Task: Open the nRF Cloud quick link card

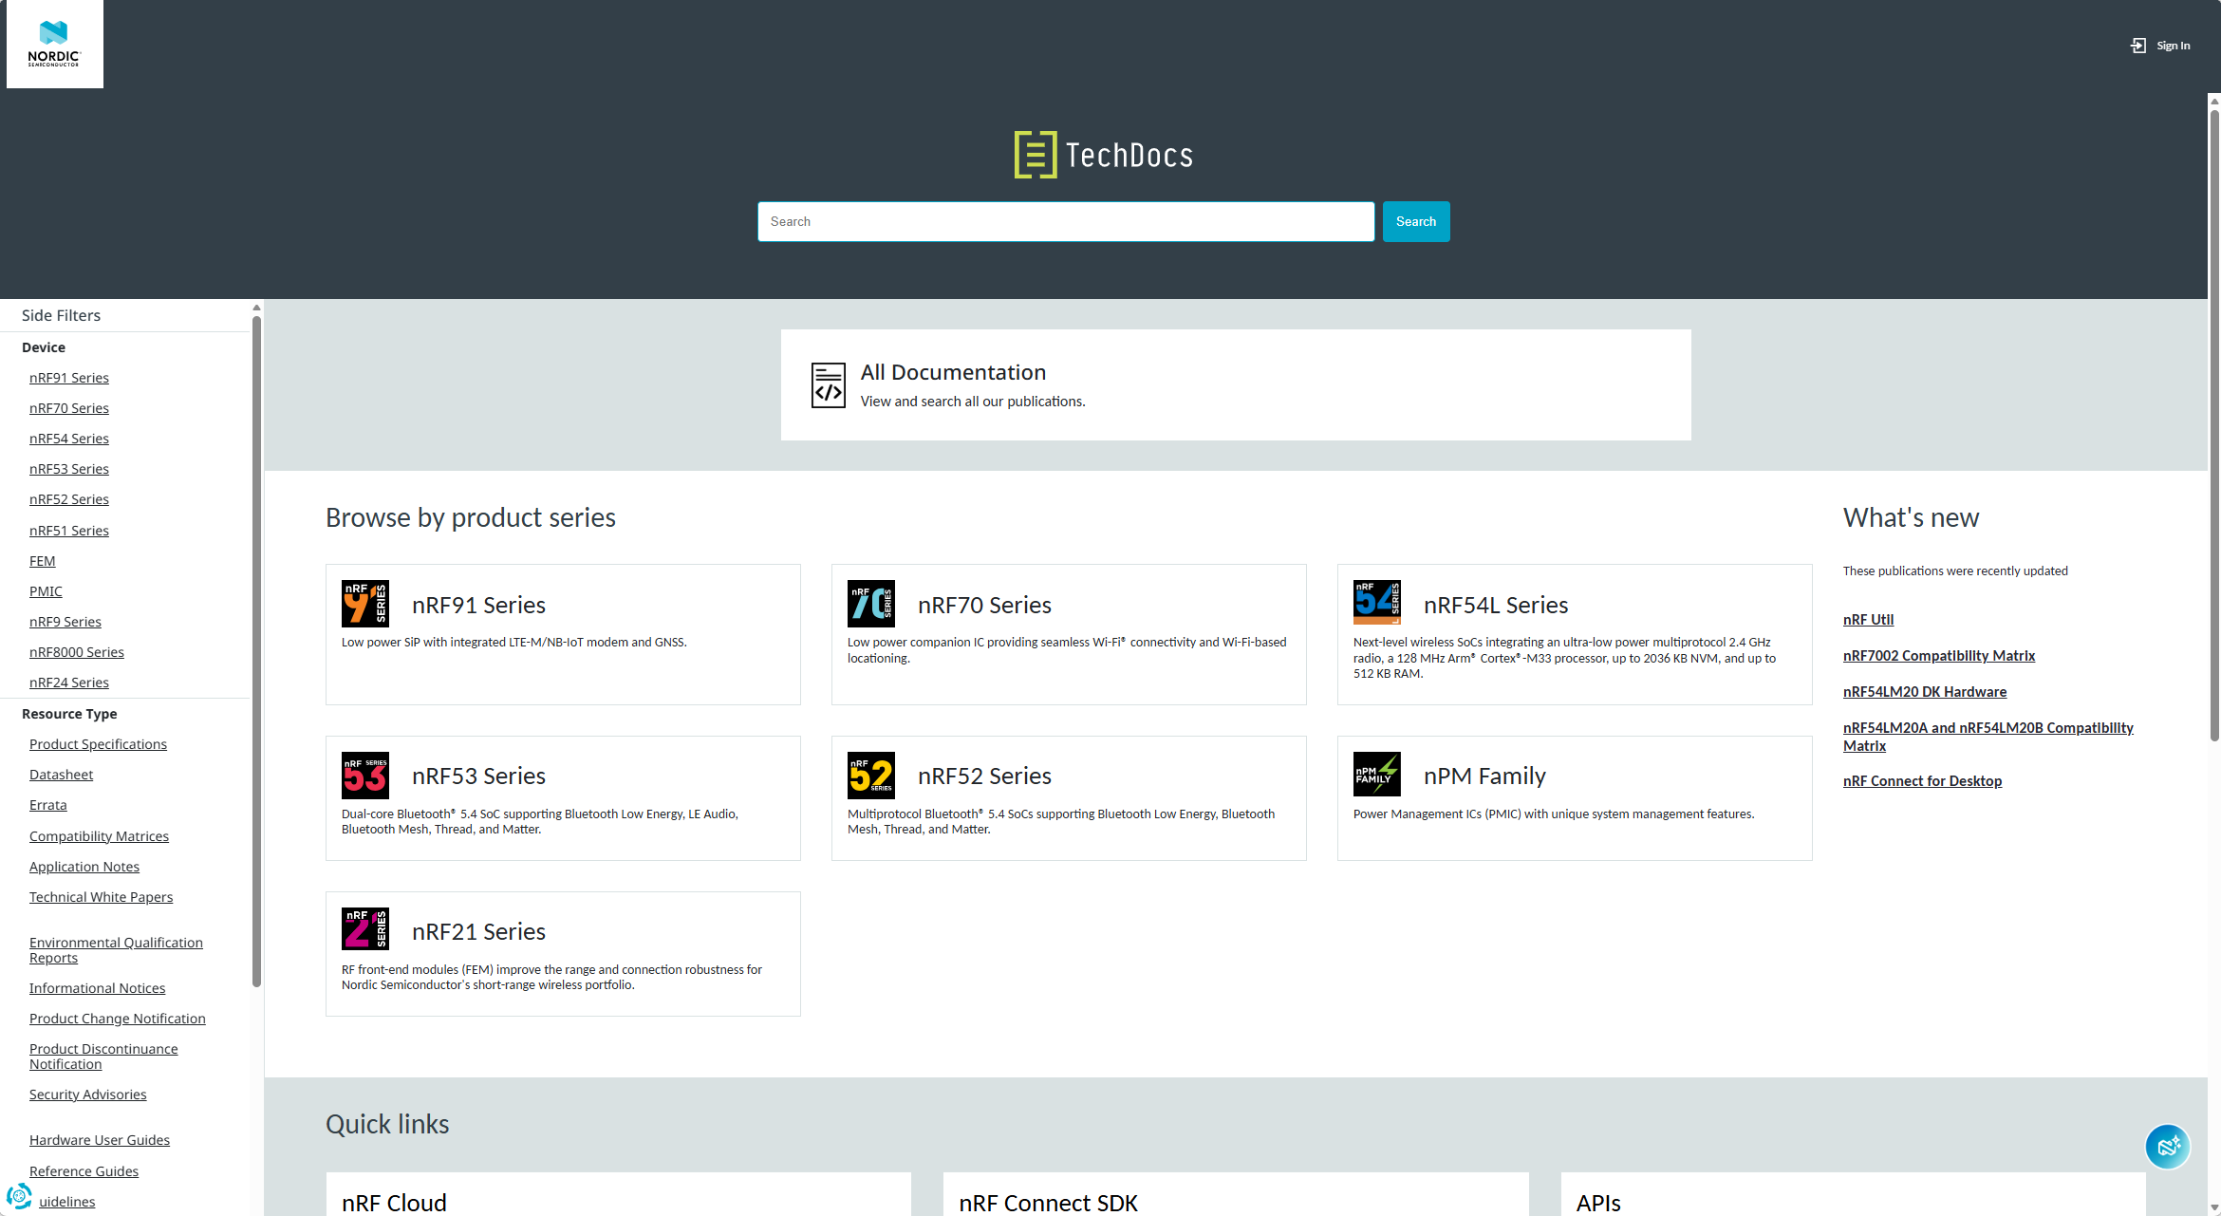Action: [618, 1194]
